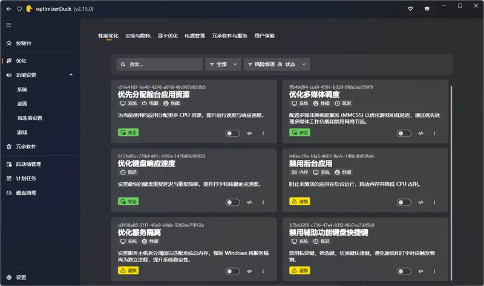Click the back arrow in the title bar
This screenshot has height=286, width=484.
click(x=8, y=9)
